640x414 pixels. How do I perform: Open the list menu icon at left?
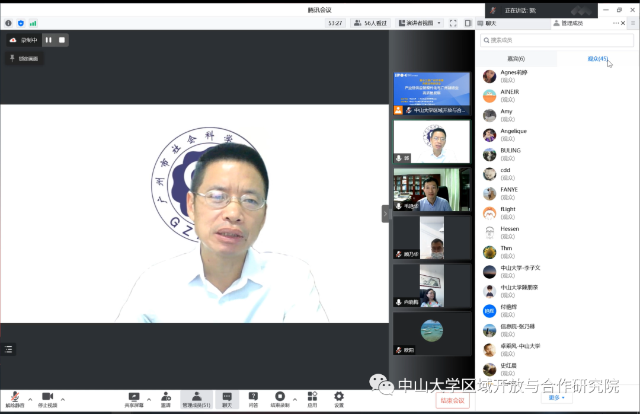pos(8,349)
